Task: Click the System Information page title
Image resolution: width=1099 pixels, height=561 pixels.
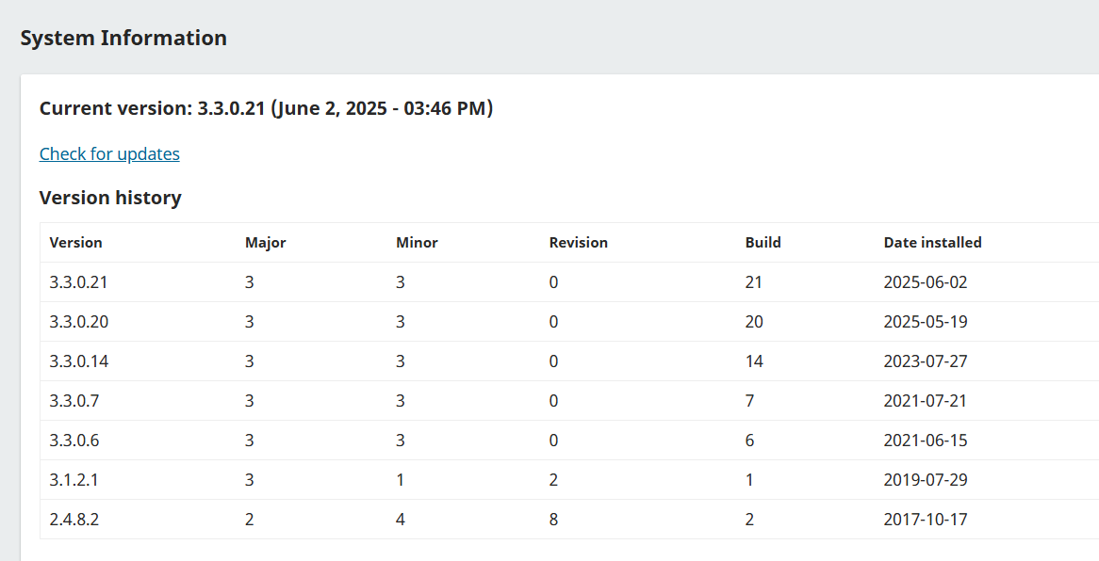Action: (123, 38)
